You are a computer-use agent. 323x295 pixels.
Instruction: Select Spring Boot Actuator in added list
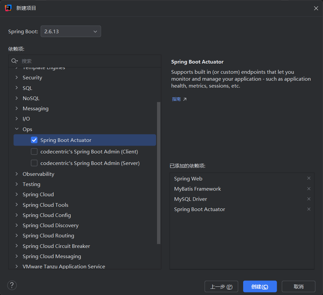pyautogui.click(x=199, y=209)
